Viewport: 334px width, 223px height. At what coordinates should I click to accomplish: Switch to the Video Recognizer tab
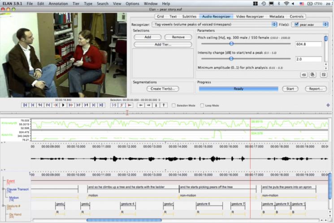pyautogui.click(x=250, y=17)
